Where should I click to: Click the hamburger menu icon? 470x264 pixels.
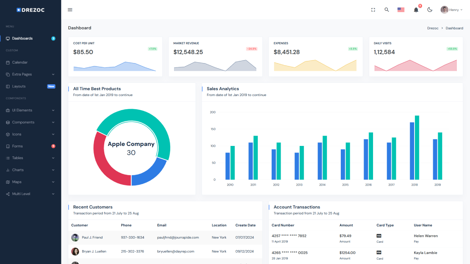coord(70,10)
